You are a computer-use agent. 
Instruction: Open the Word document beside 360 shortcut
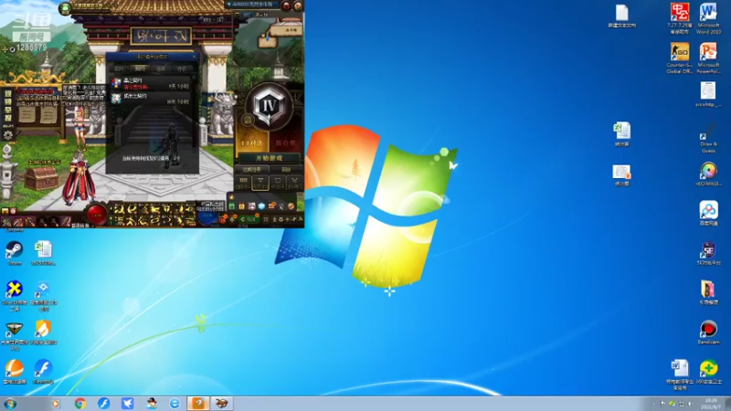pyautogui.click(x=680, y=374)
